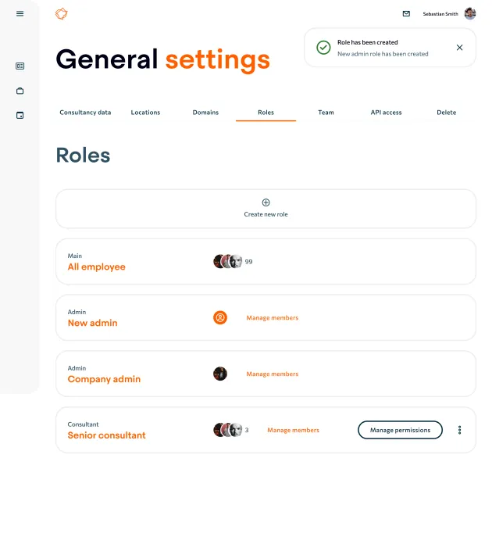Viewport: 492px width, 544px height.
Task: Manage members of New admin role
Action: click(x=273, y=318)
